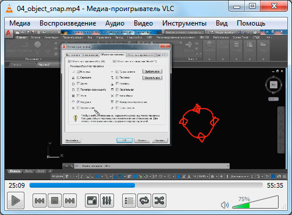Viewport: 292px width, 215px height.
Task: Toggle random shuffle playback
Action: click(x=159, y=200)
